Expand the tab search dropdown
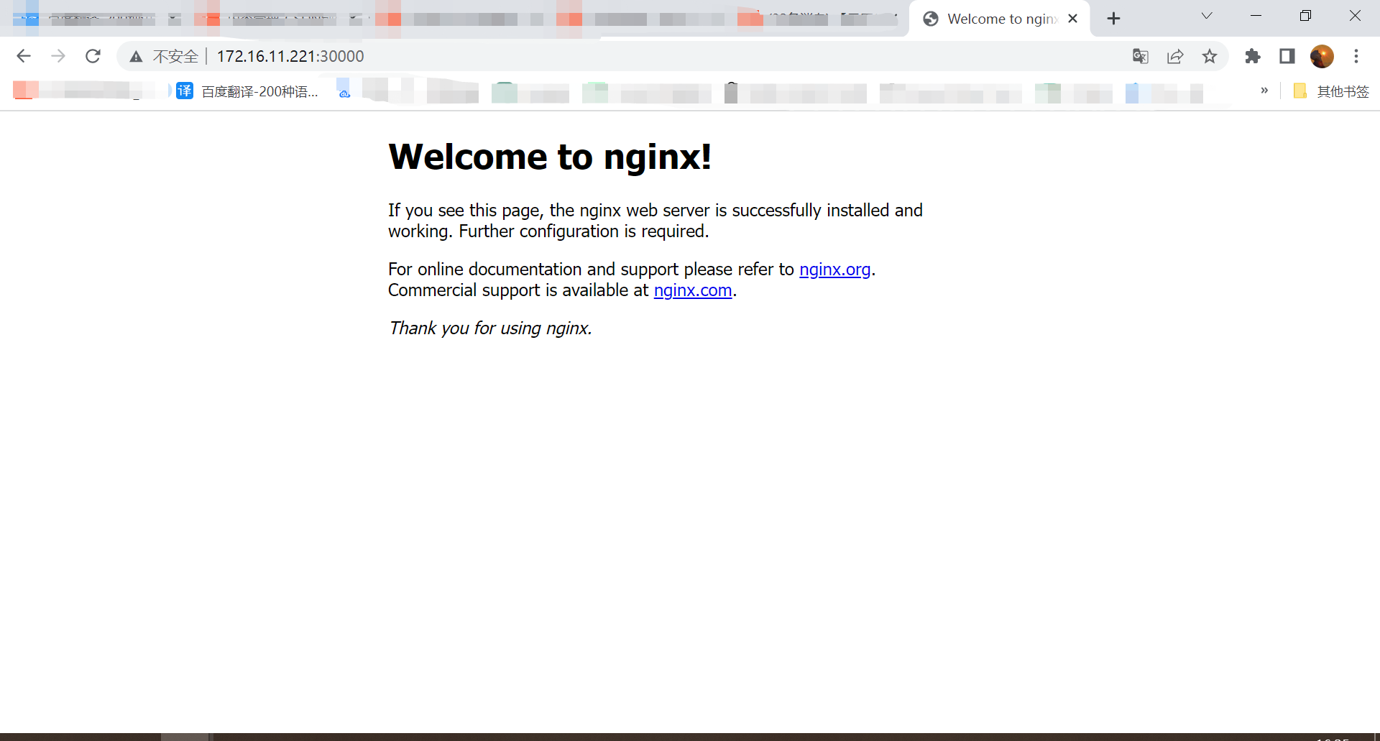Screen dimensions: 1380x741 click(x=1207, y=16)
